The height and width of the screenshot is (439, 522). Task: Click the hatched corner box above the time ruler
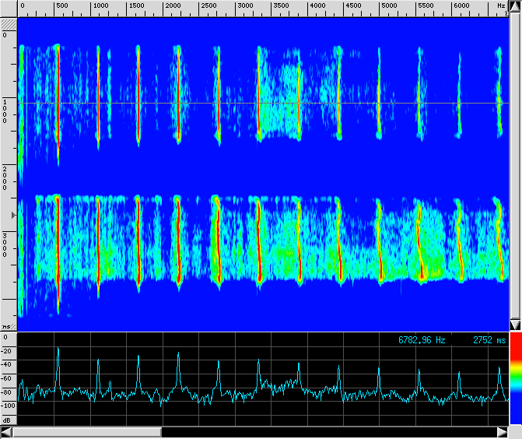(9, 24)
